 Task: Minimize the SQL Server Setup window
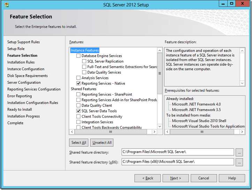click(223, 3)
